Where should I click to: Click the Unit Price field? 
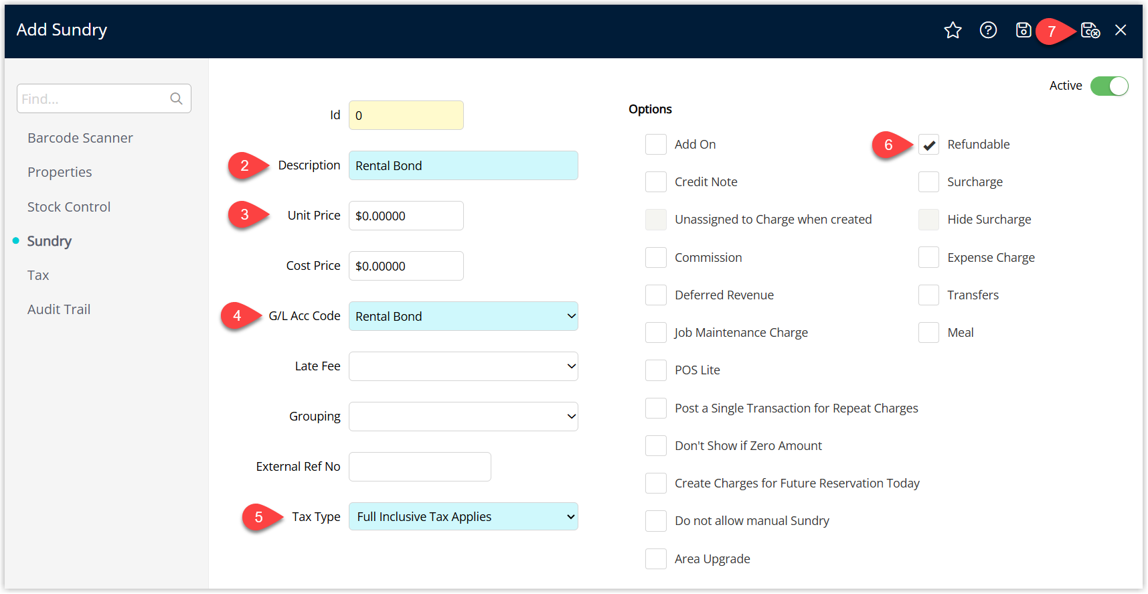click(x=406, y=216)
